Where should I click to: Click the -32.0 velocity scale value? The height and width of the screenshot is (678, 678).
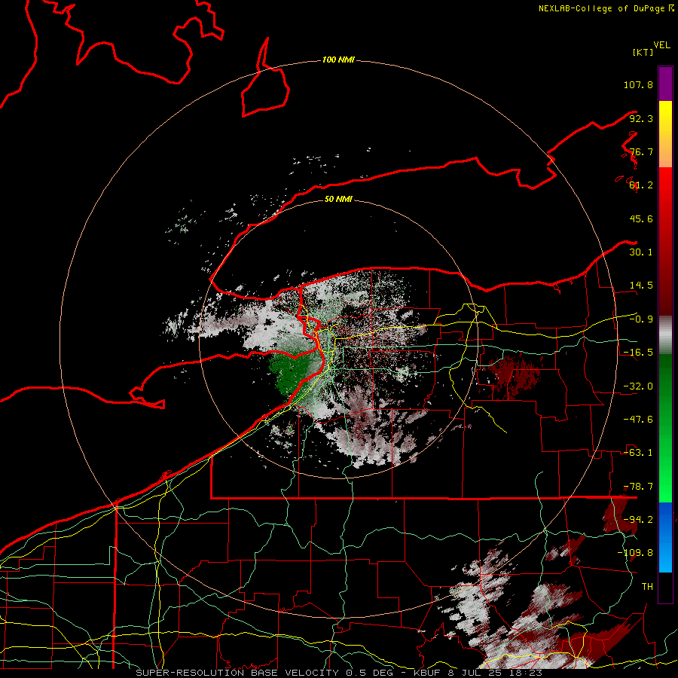pos(638,386)
